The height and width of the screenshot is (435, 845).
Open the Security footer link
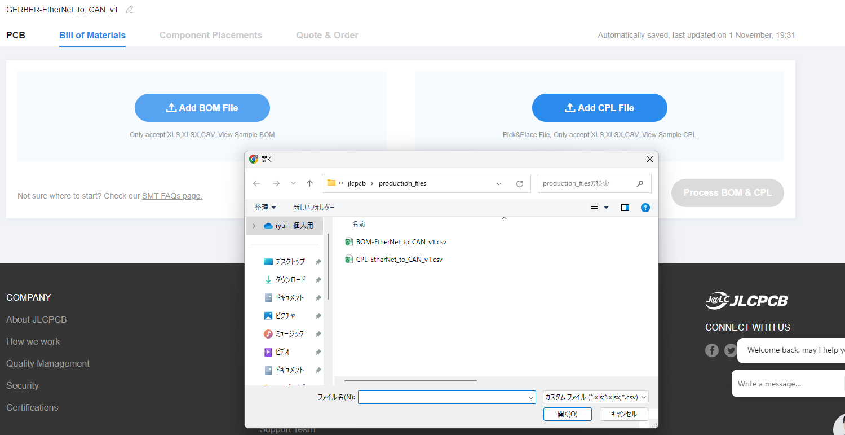[x=23, y=385]
